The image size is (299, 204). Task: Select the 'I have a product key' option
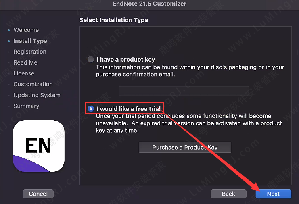[x=91, y=60]
